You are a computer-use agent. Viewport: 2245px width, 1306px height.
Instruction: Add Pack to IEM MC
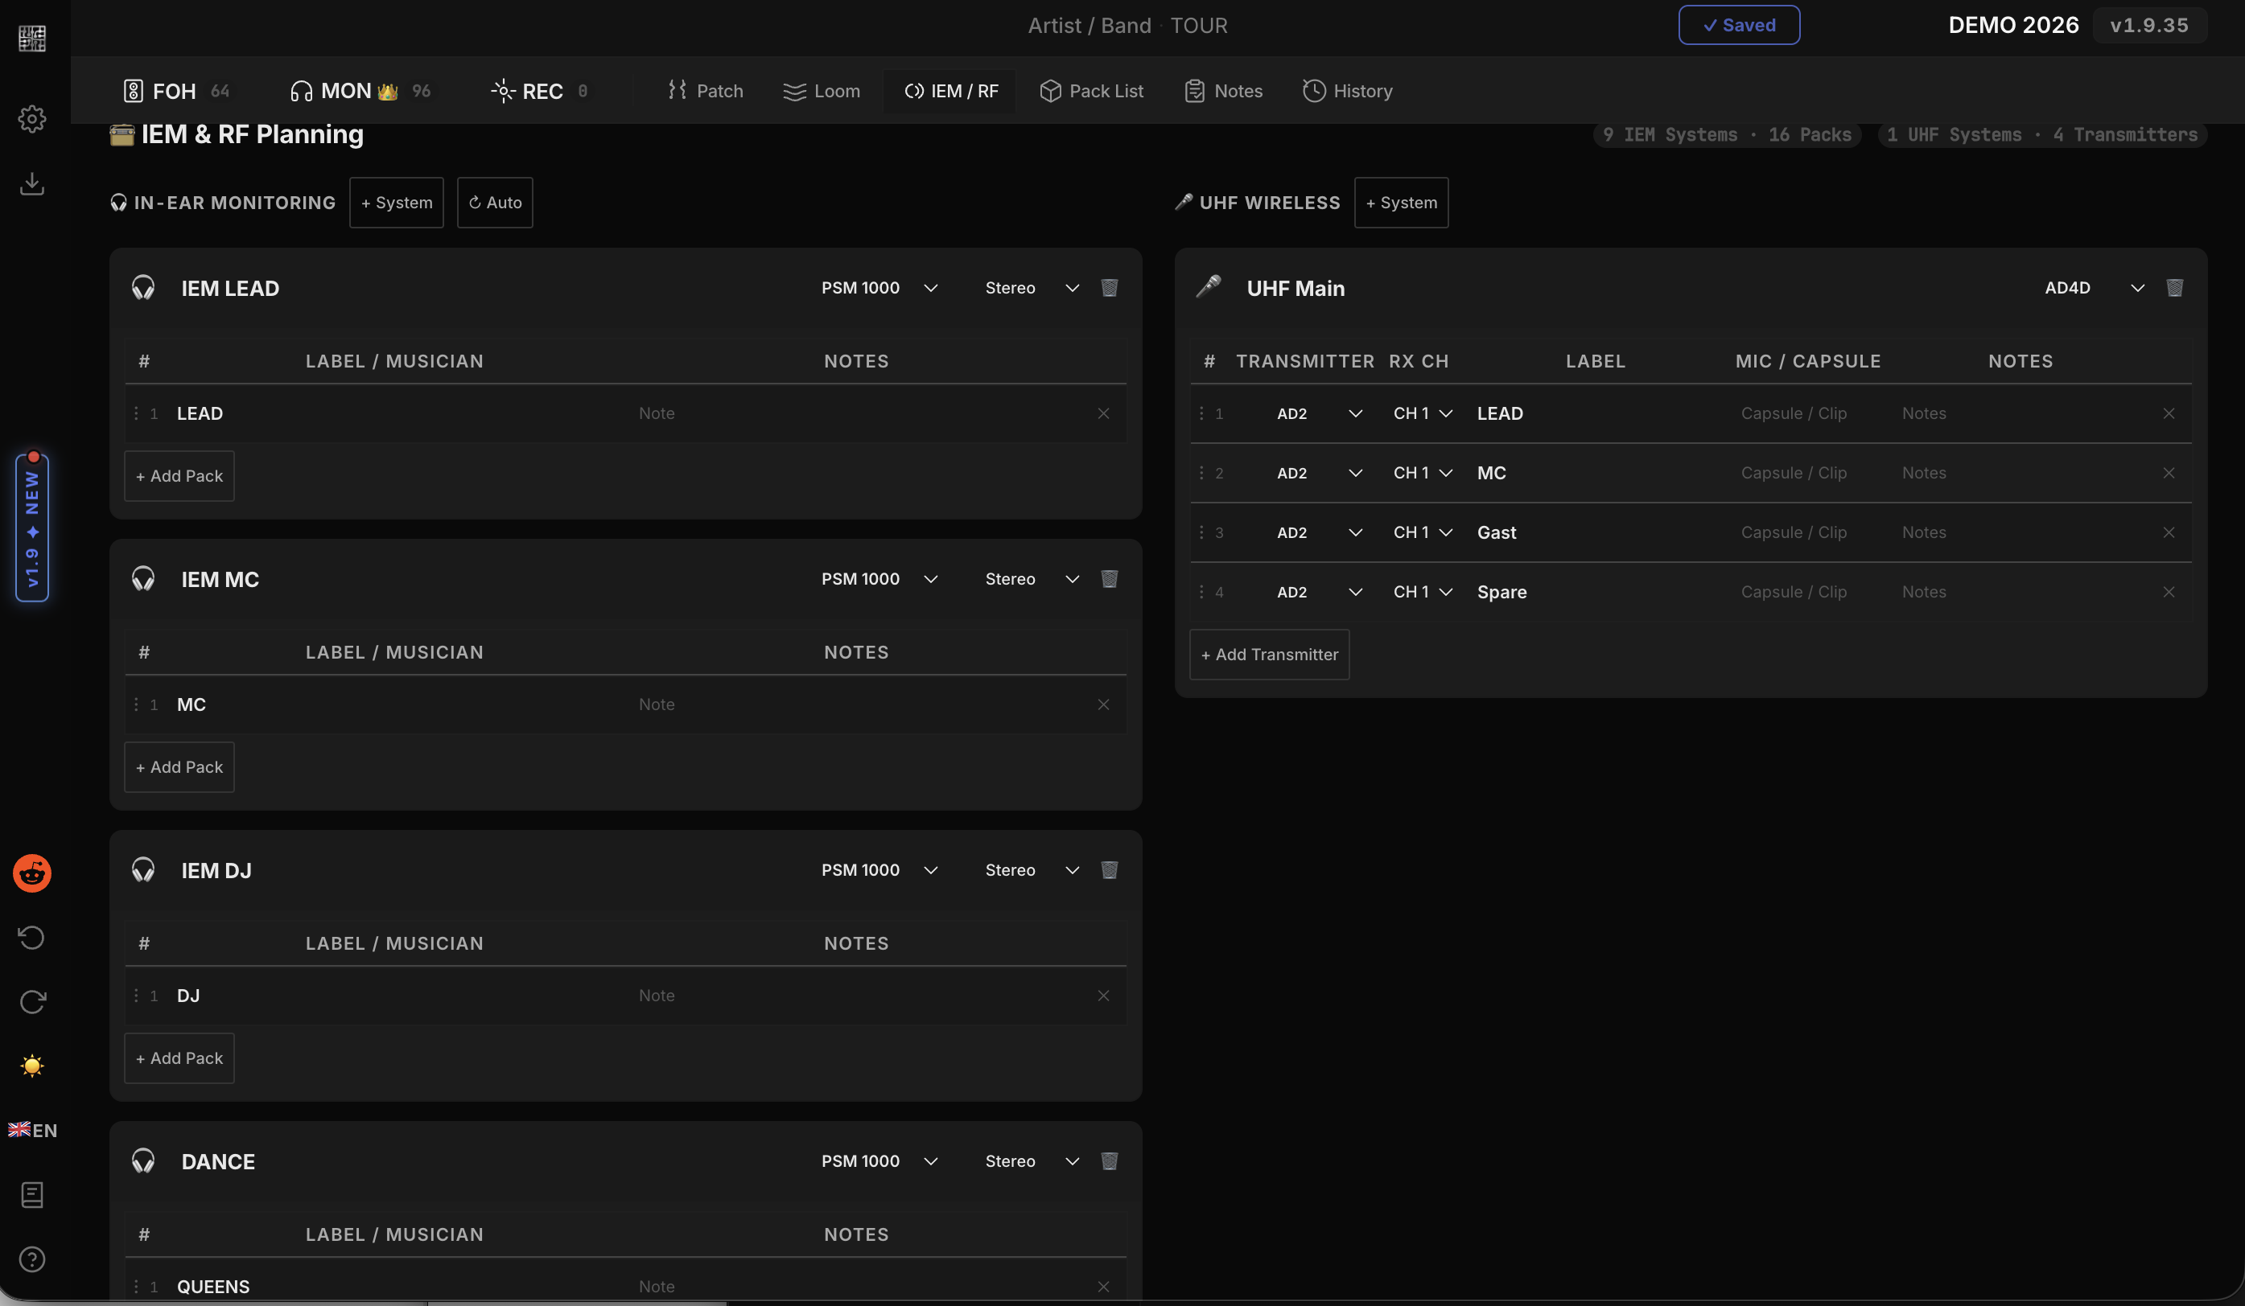179,767
